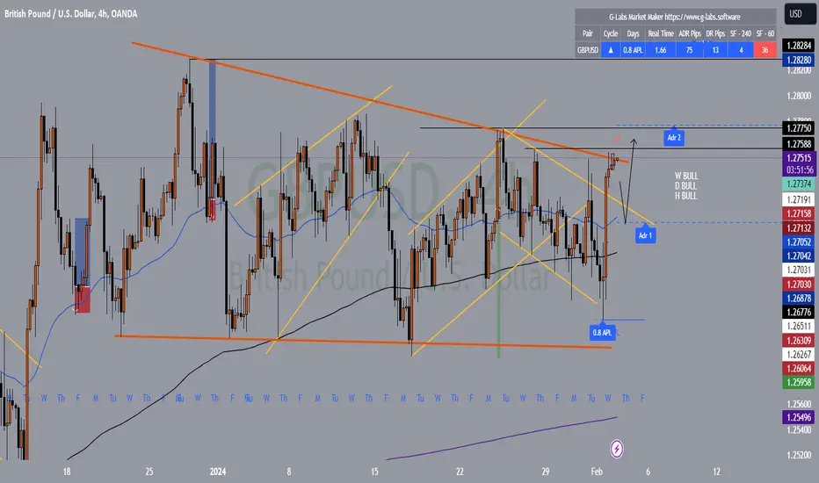Click the D BULL text annotation
819x483 pixels.
click(685, 186)
